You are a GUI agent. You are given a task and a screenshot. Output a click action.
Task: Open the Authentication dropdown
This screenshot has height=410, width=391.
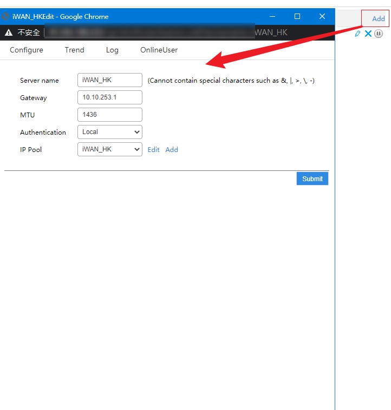click(110, 132)
